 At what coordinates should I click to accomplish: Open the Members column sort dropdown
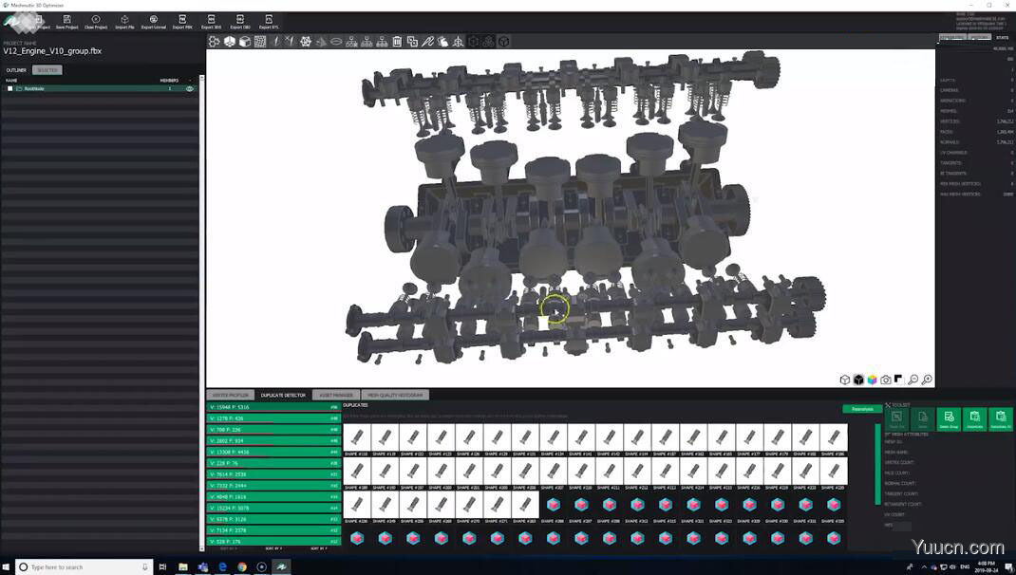pyautogui.click(x=189, y=80)
